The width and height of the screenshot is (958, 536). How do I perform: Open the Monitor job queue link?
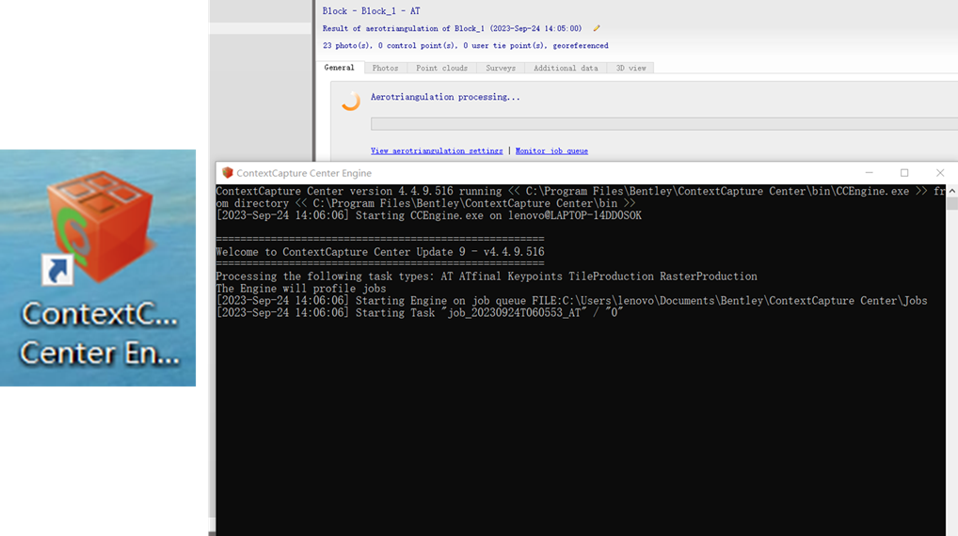(551, 150)
